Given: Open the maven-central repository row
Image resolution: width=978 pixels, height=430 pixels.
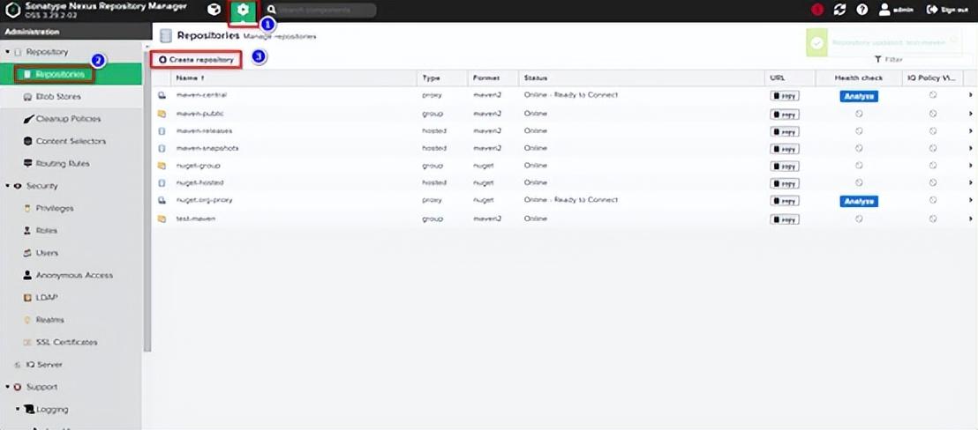Looking at the screenshot, I should pyautogui.click(x=565, y=96).
